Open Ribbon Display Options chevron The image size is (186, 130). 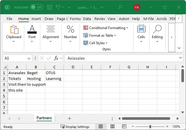pyautogui.click(x=179, y=48)
